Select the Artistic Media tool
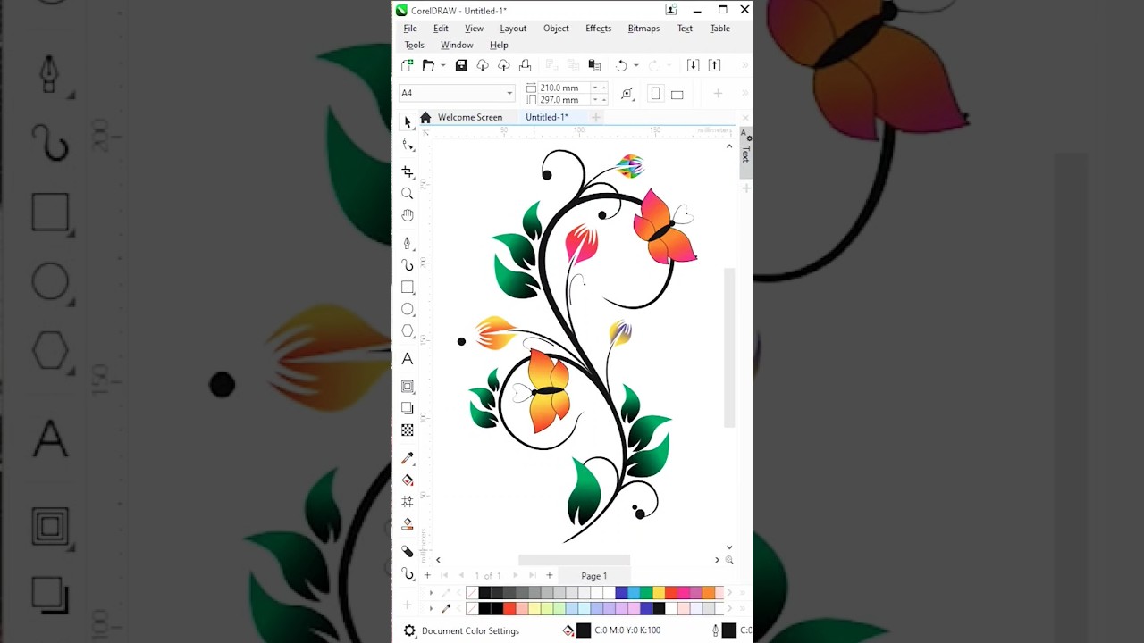Screen dimensions: 1144x643 coord(408,265)
